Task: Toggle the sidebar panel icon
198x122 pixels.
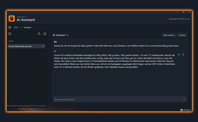Action: click(x=10, y=34)
